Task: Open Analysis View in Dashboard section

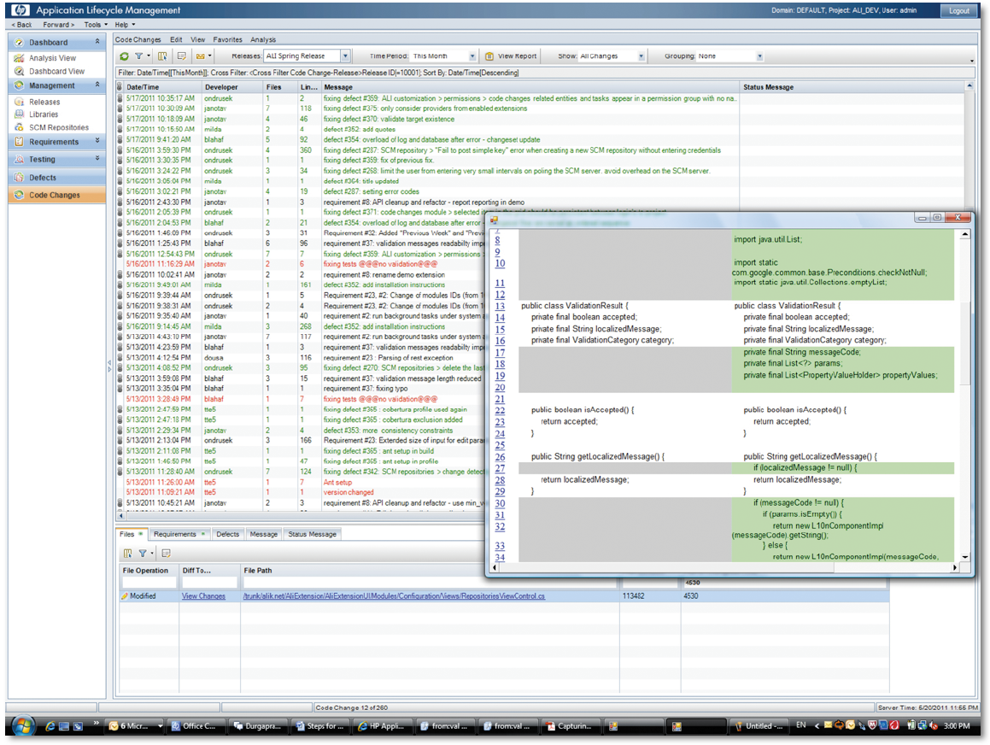Action: click(x=52, y=58)
